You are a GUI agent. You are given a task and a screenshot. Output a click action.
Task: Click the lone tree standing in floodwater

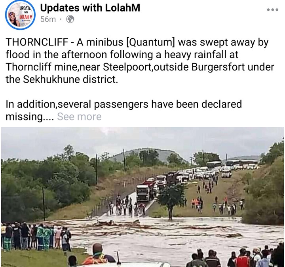171,200
